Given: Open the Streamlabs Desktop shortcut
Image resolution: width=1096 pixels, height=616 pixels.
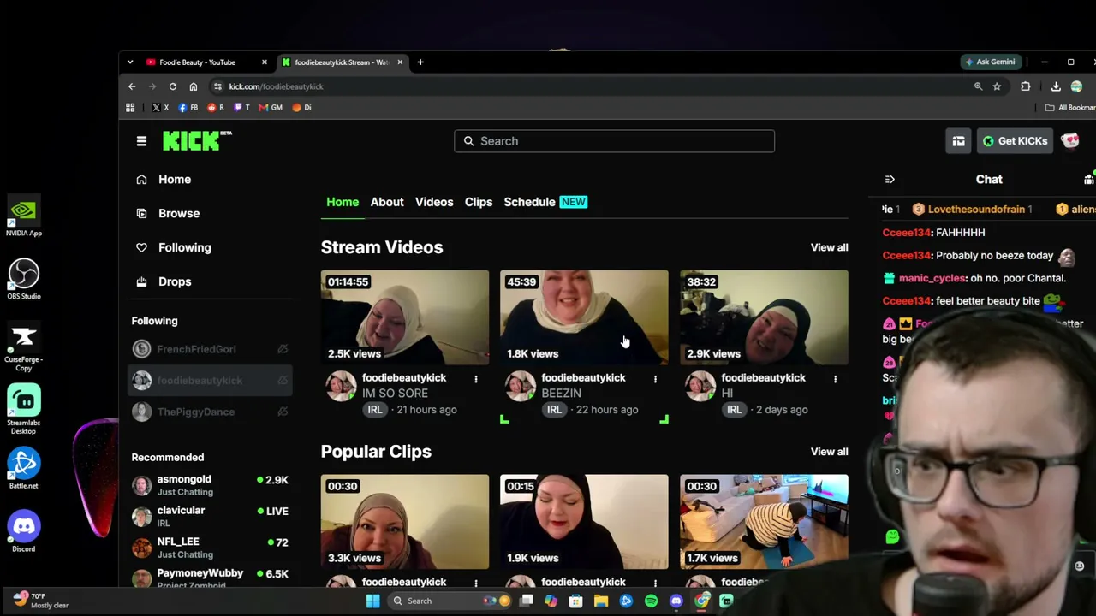Looking at the screenshot, I should tap(24, 409).
